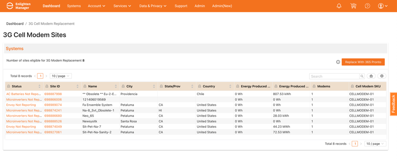The width and height of the screenshot is (397, 165).
Task: Open the shopping cart store icon
Action: tap(353, 6)
